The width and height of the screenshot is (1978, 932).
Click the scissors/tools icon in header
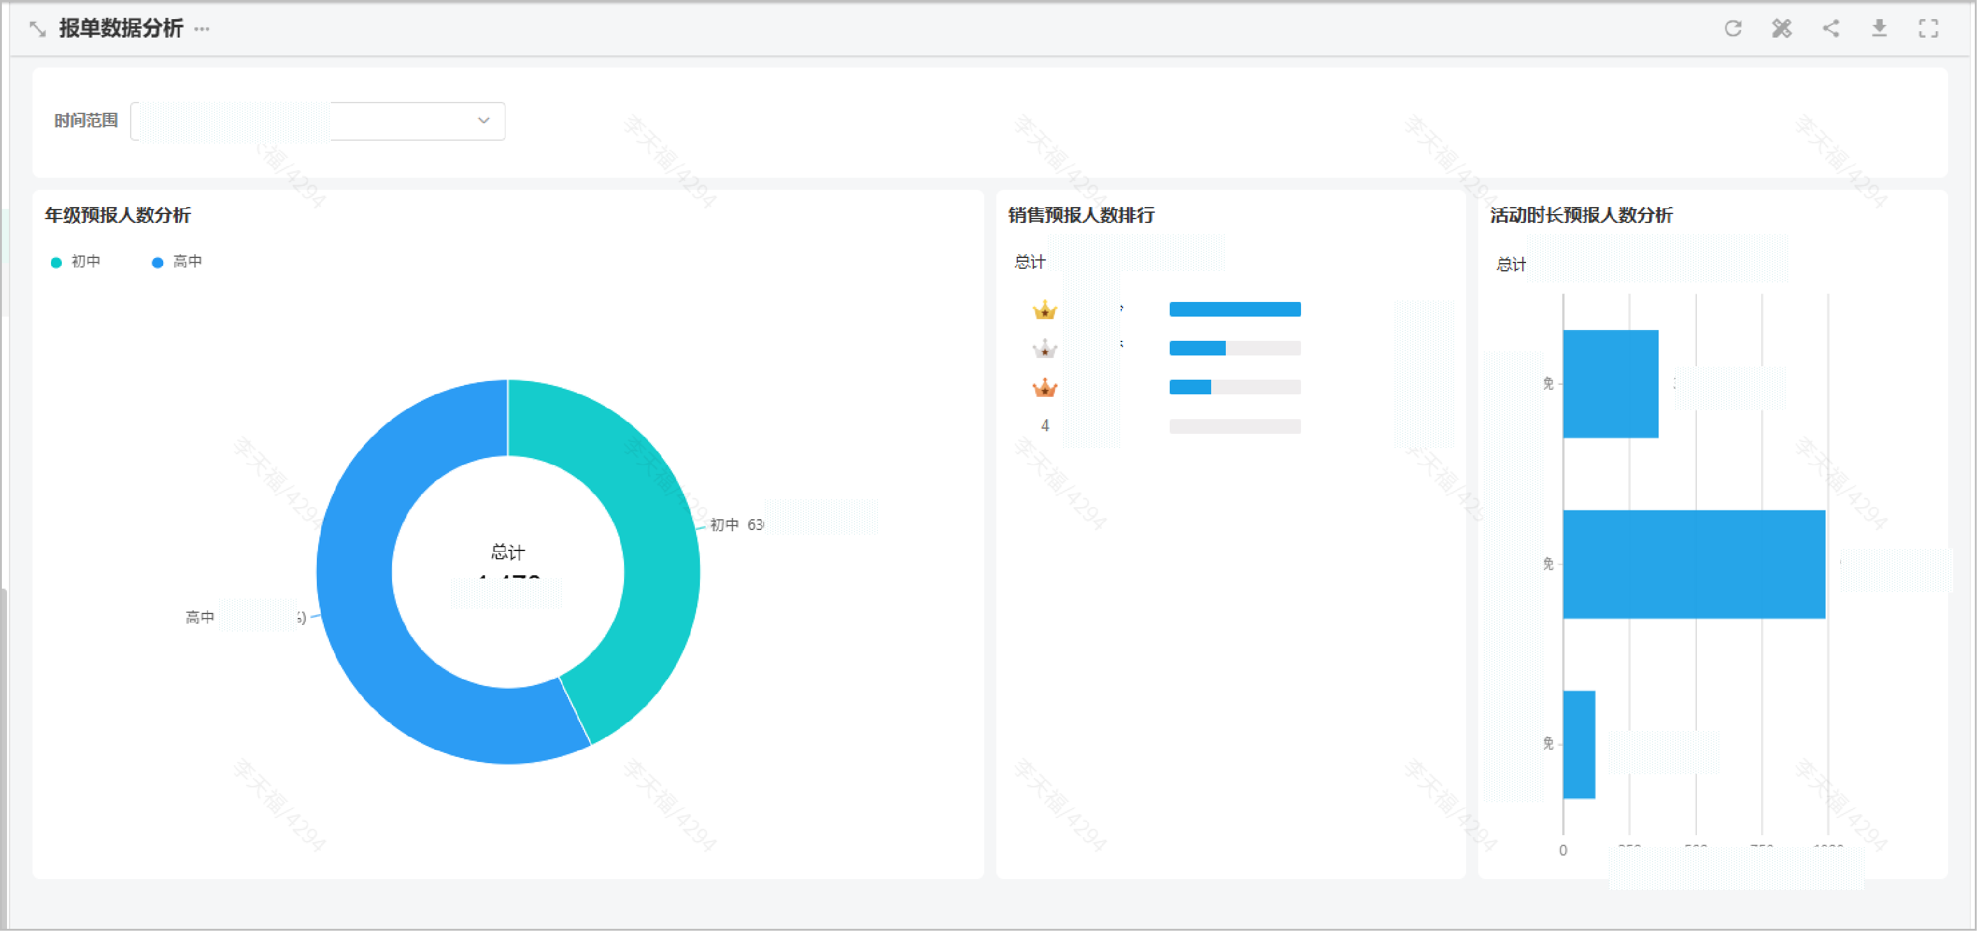(x=1782, y=29)
